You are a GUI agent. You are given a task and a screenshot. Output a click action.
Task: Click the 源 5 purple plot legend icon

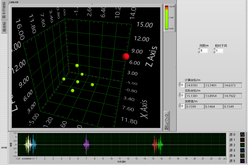[242, 161]
